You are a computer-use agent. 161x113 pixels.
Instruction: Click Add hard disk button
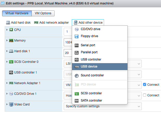coord(18,23)
